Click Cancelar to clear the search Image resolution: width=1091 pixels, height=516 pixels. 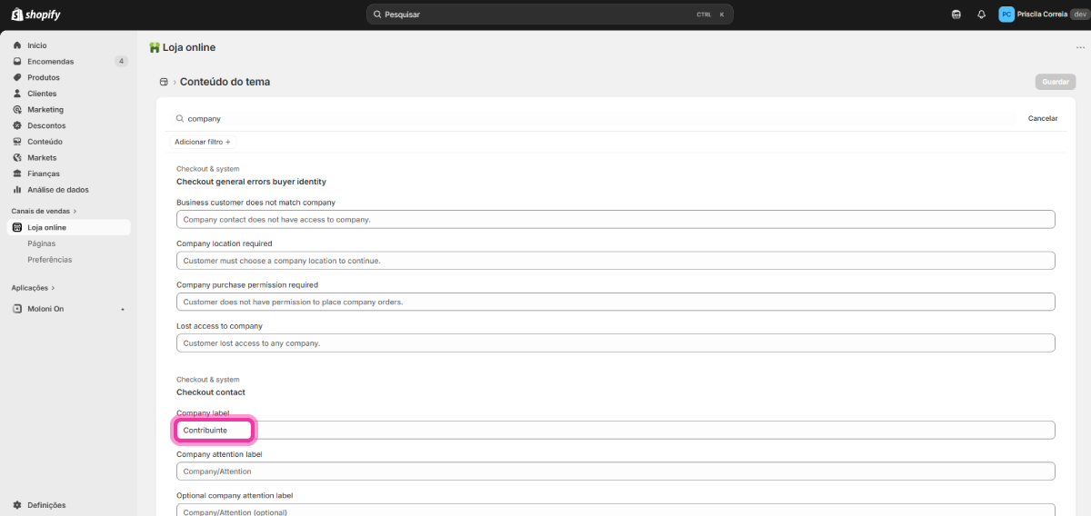(1043, 119)
